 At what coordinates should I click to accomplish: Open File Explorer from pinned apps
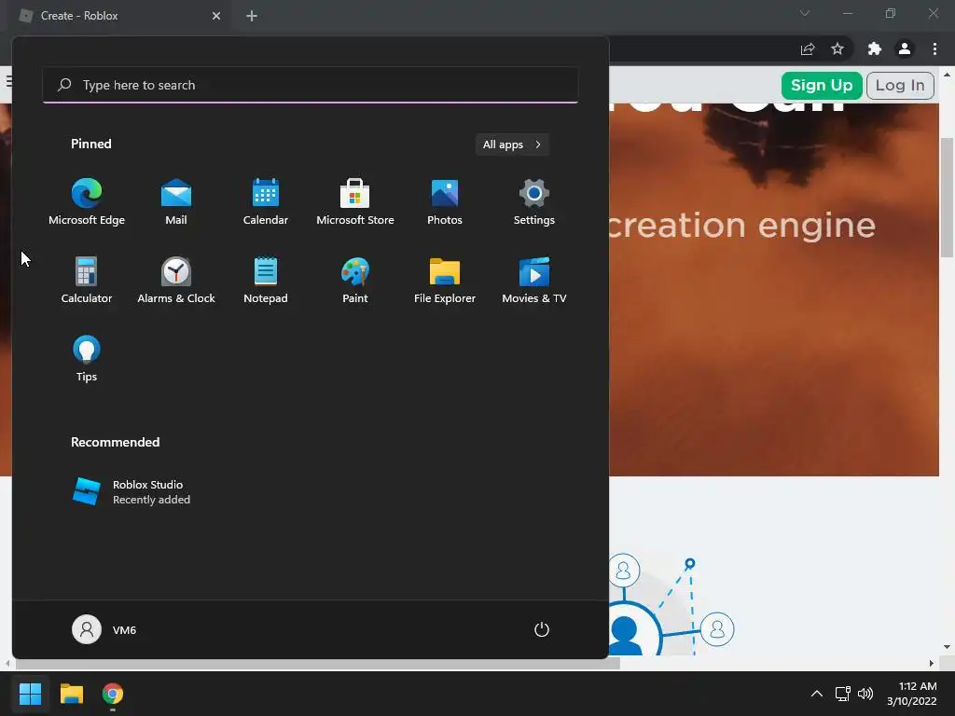(x=445, y=281)
